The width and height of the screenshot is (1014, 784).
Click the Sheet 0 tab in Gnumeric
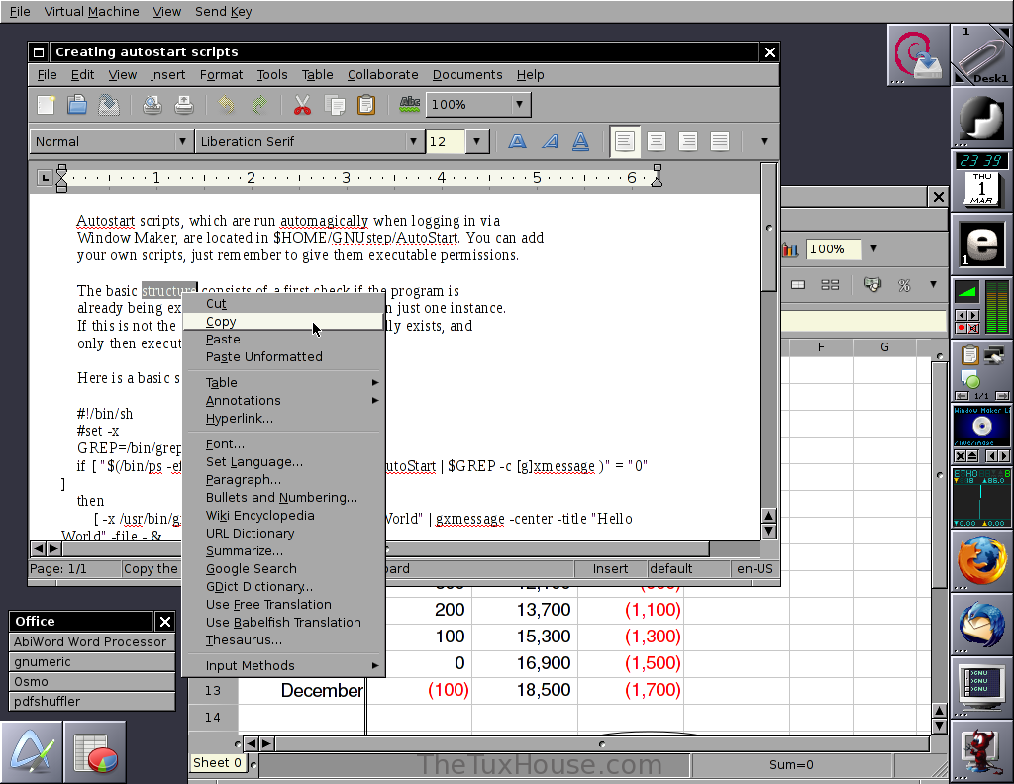pos(217,763)
